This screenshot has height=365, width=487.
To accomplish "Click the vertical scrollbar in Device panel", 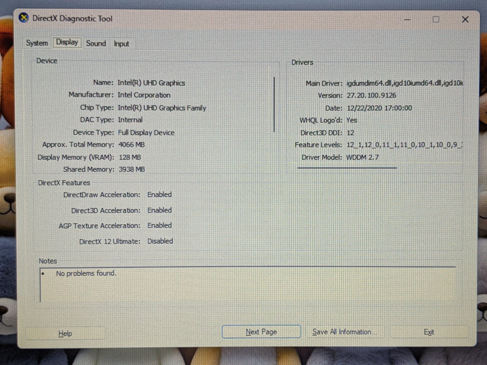I will pyautogui.click(x=274, y=104).
